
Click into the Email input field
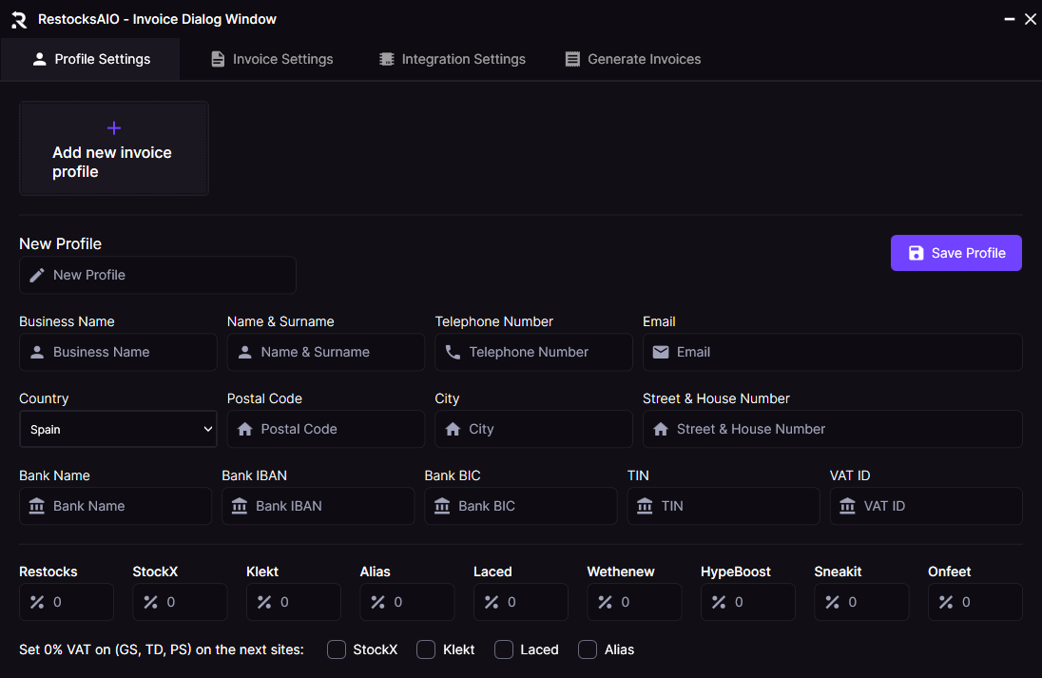(833, 352)
